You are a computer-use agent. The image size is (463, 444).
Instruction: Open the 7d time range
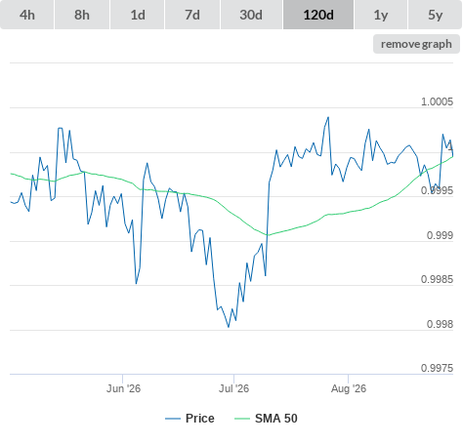(192, 15)
